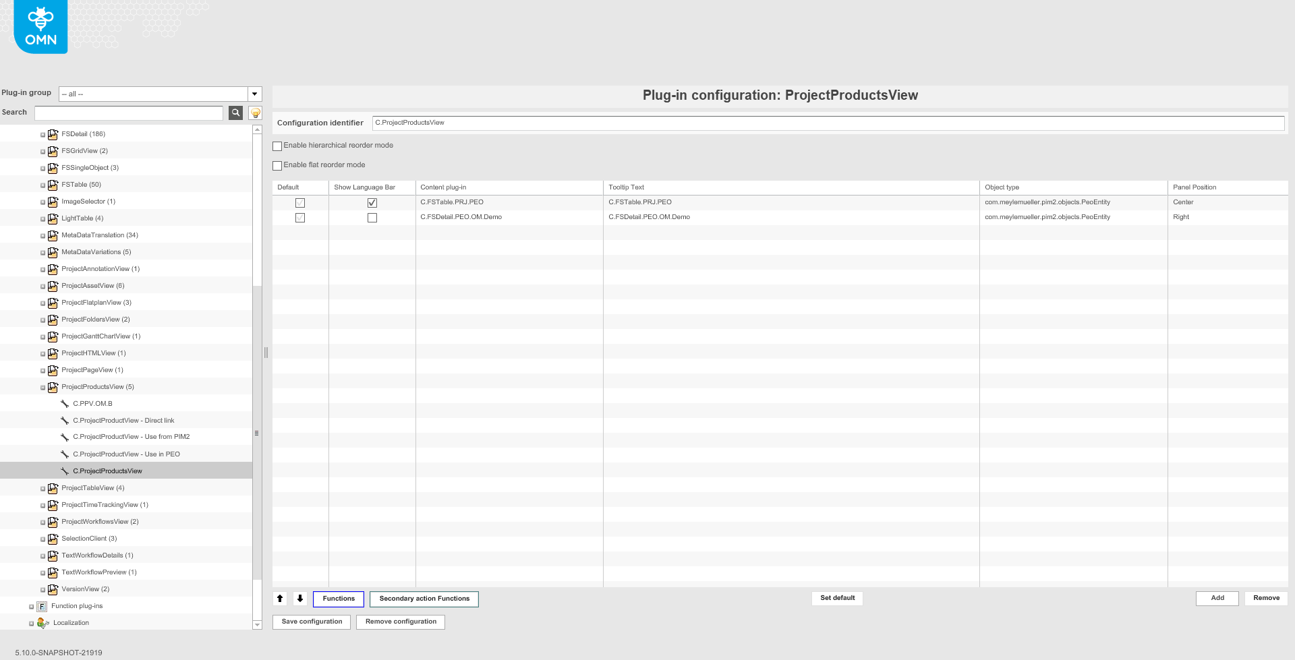
Task: Open the Secondary action Functions panel
Action: [x=423, y=598]
